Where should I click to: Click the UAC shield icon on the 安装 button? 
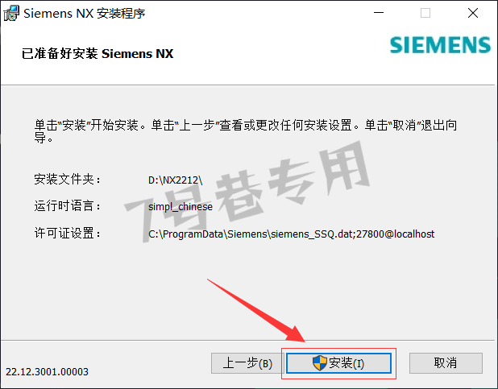tap(319, 363)
